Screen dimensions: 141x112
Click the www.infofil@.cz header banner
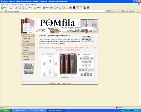72,30
